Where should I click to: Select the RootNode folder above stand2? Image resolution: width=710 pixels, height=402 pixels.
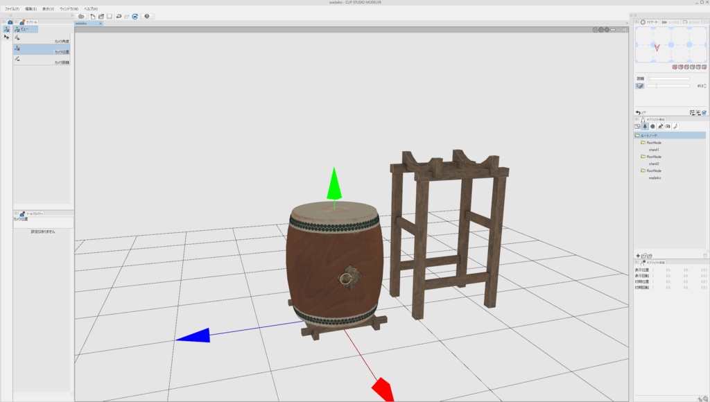point(651,157)
